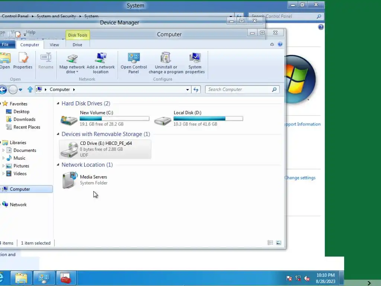This screenshot has height=286, width=381.
Task: Expand the Documents library node
Action: (3, 150)
